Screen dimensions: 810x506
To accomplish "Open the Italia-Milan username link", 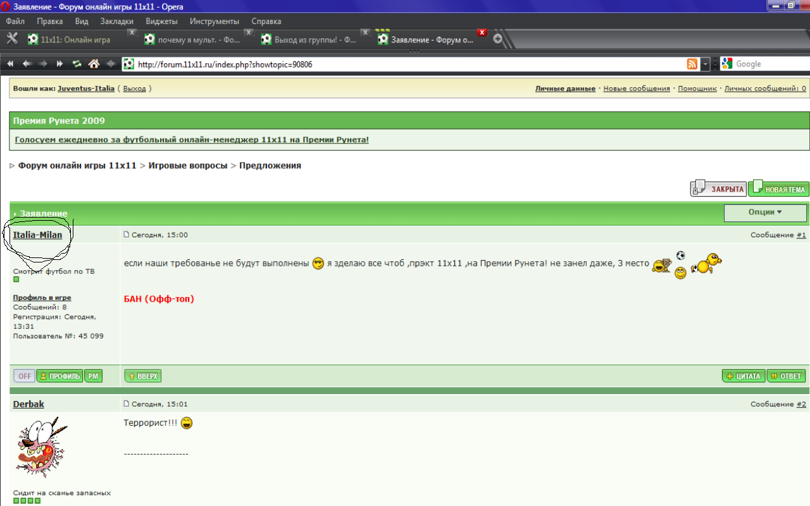I will click(37, 235).
